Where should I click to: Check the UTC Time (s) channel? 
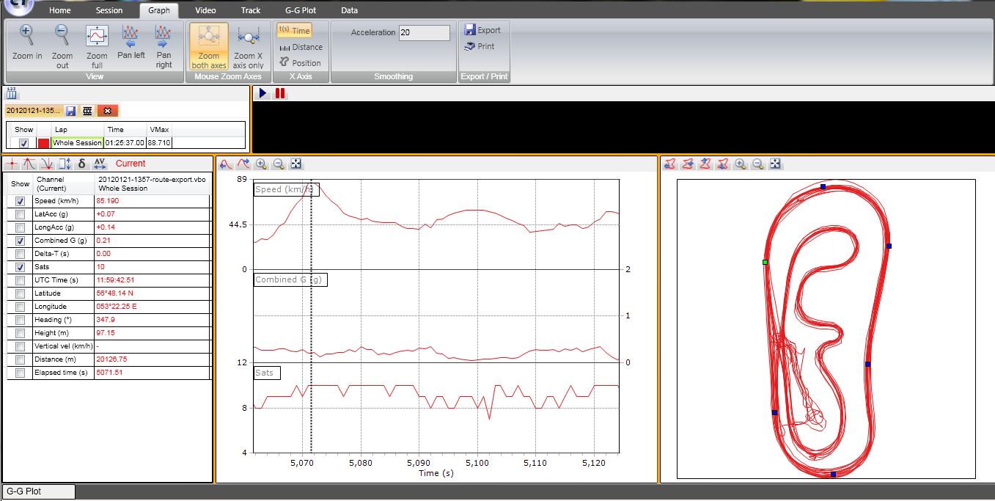[21, 280]
